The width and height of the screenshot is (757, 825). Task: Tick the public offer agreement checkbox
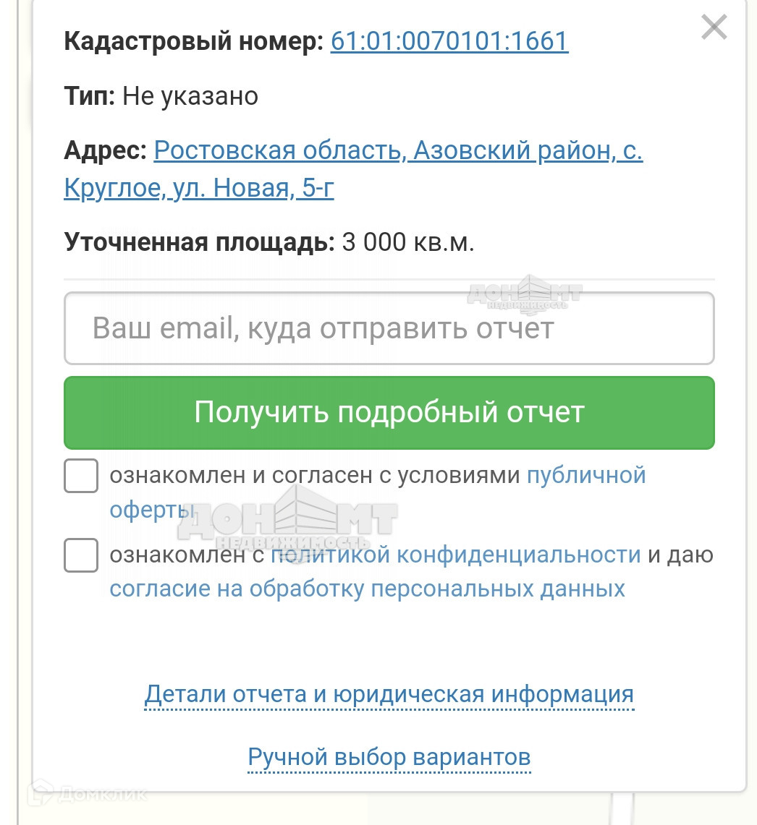coord(81,476)
